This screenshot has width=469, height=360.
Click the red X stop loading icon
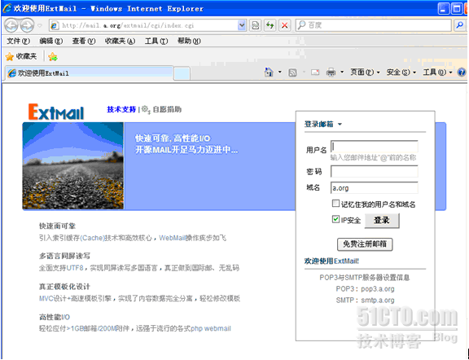(284, 26)
